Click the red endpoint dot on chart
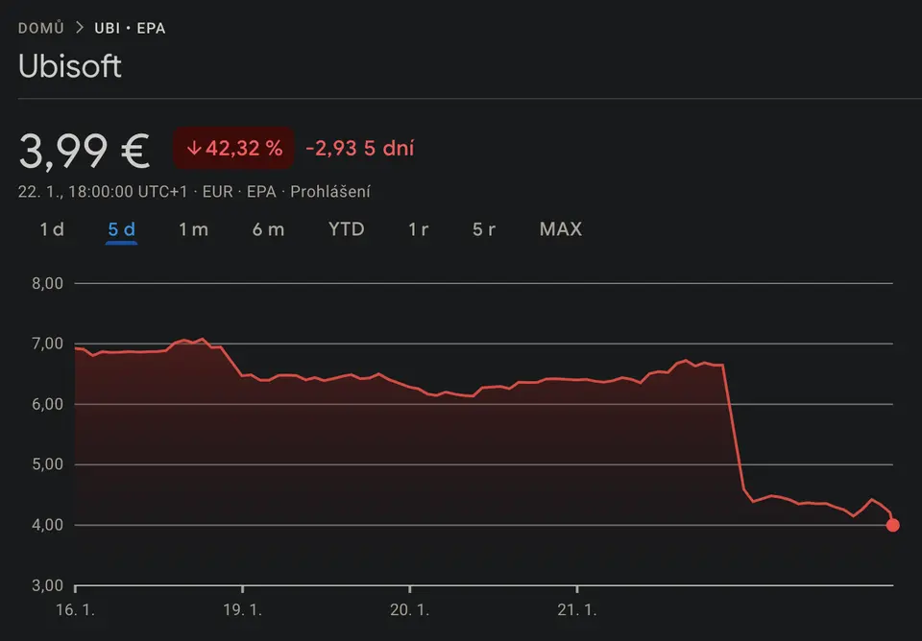922x641 pixels. (x=893, y=525)
